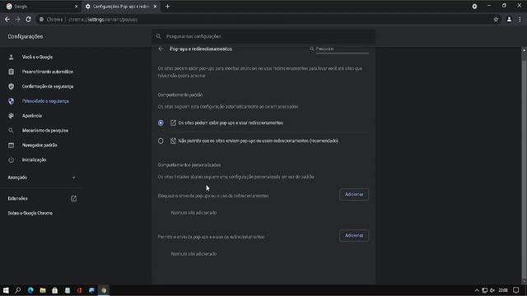527x296 pixels.
Task: Open Preenchimento automático settings
Action: (48, 72)
